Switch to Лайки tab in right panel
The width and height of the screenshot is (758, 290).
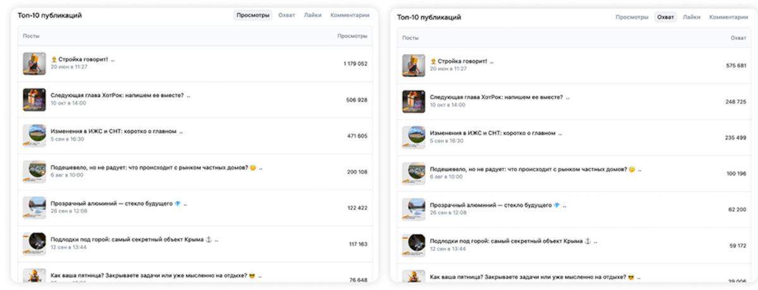coord(691,17)
